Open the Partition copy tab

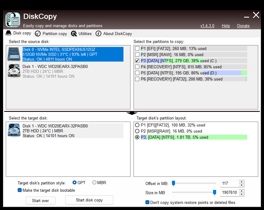tap(51, 34)
